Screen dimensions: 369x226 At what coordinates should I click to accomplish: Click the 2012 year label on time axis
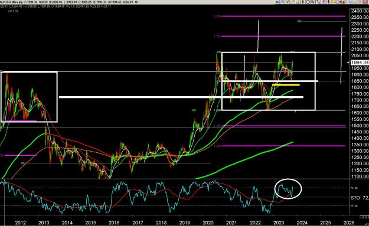20,222
